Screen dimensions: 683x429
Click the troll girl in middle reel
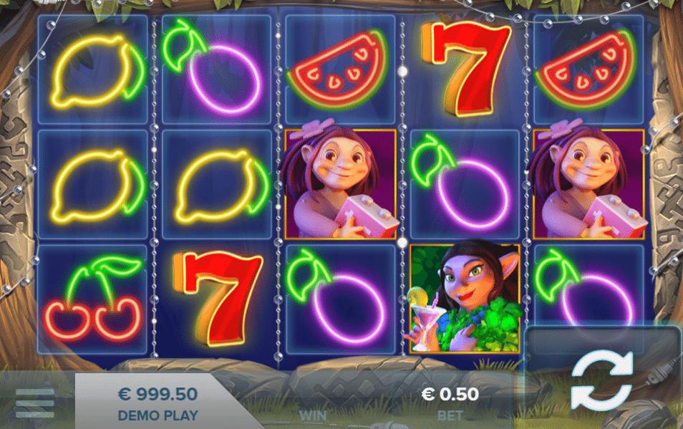(340, 183)
